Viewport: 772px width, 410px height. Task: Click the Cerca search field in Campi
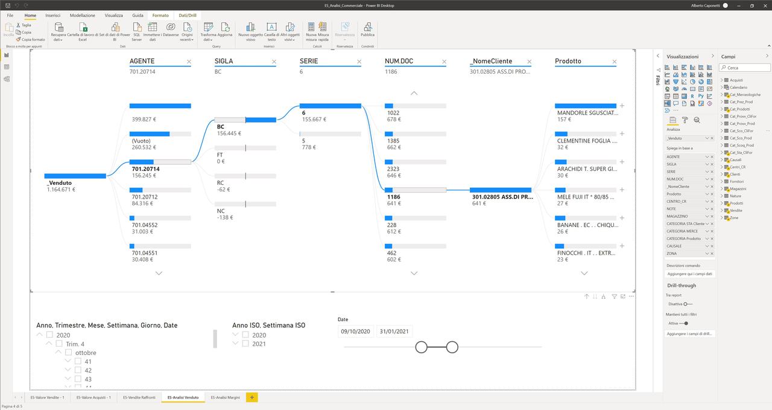747,68
